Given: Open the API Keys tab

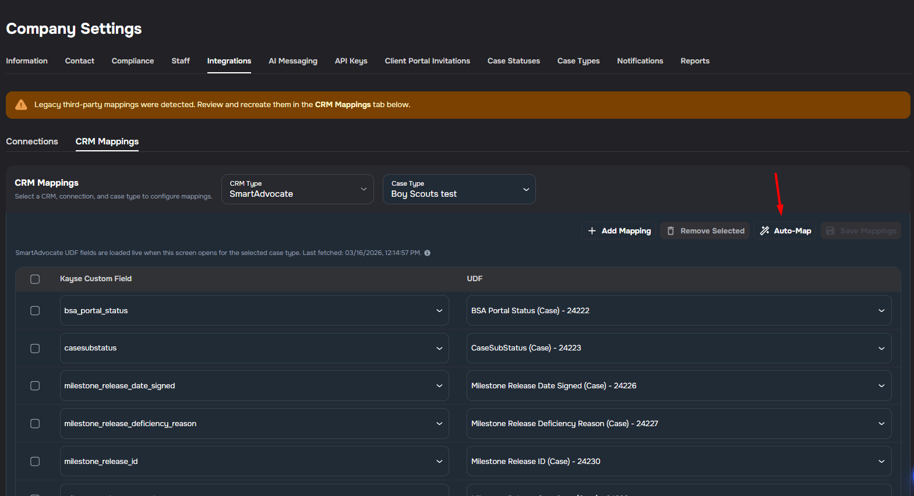Looking at the screenshot, I should pyautogui.click(x=351, y=61).
